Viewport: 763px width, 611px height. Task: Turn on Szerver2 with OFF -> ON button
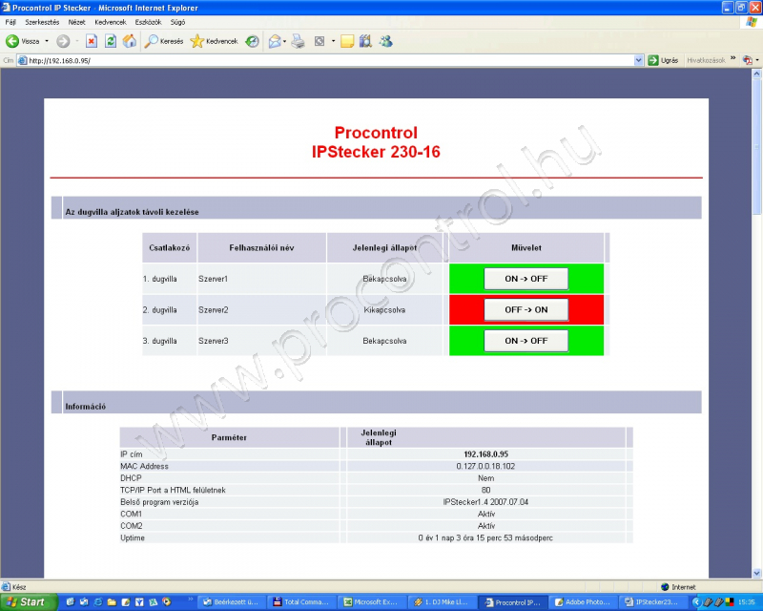[x=526, y=310]
